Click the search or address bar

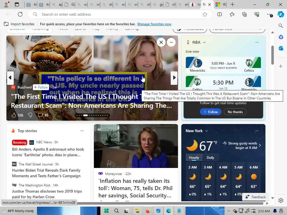(x=120, y=14)
